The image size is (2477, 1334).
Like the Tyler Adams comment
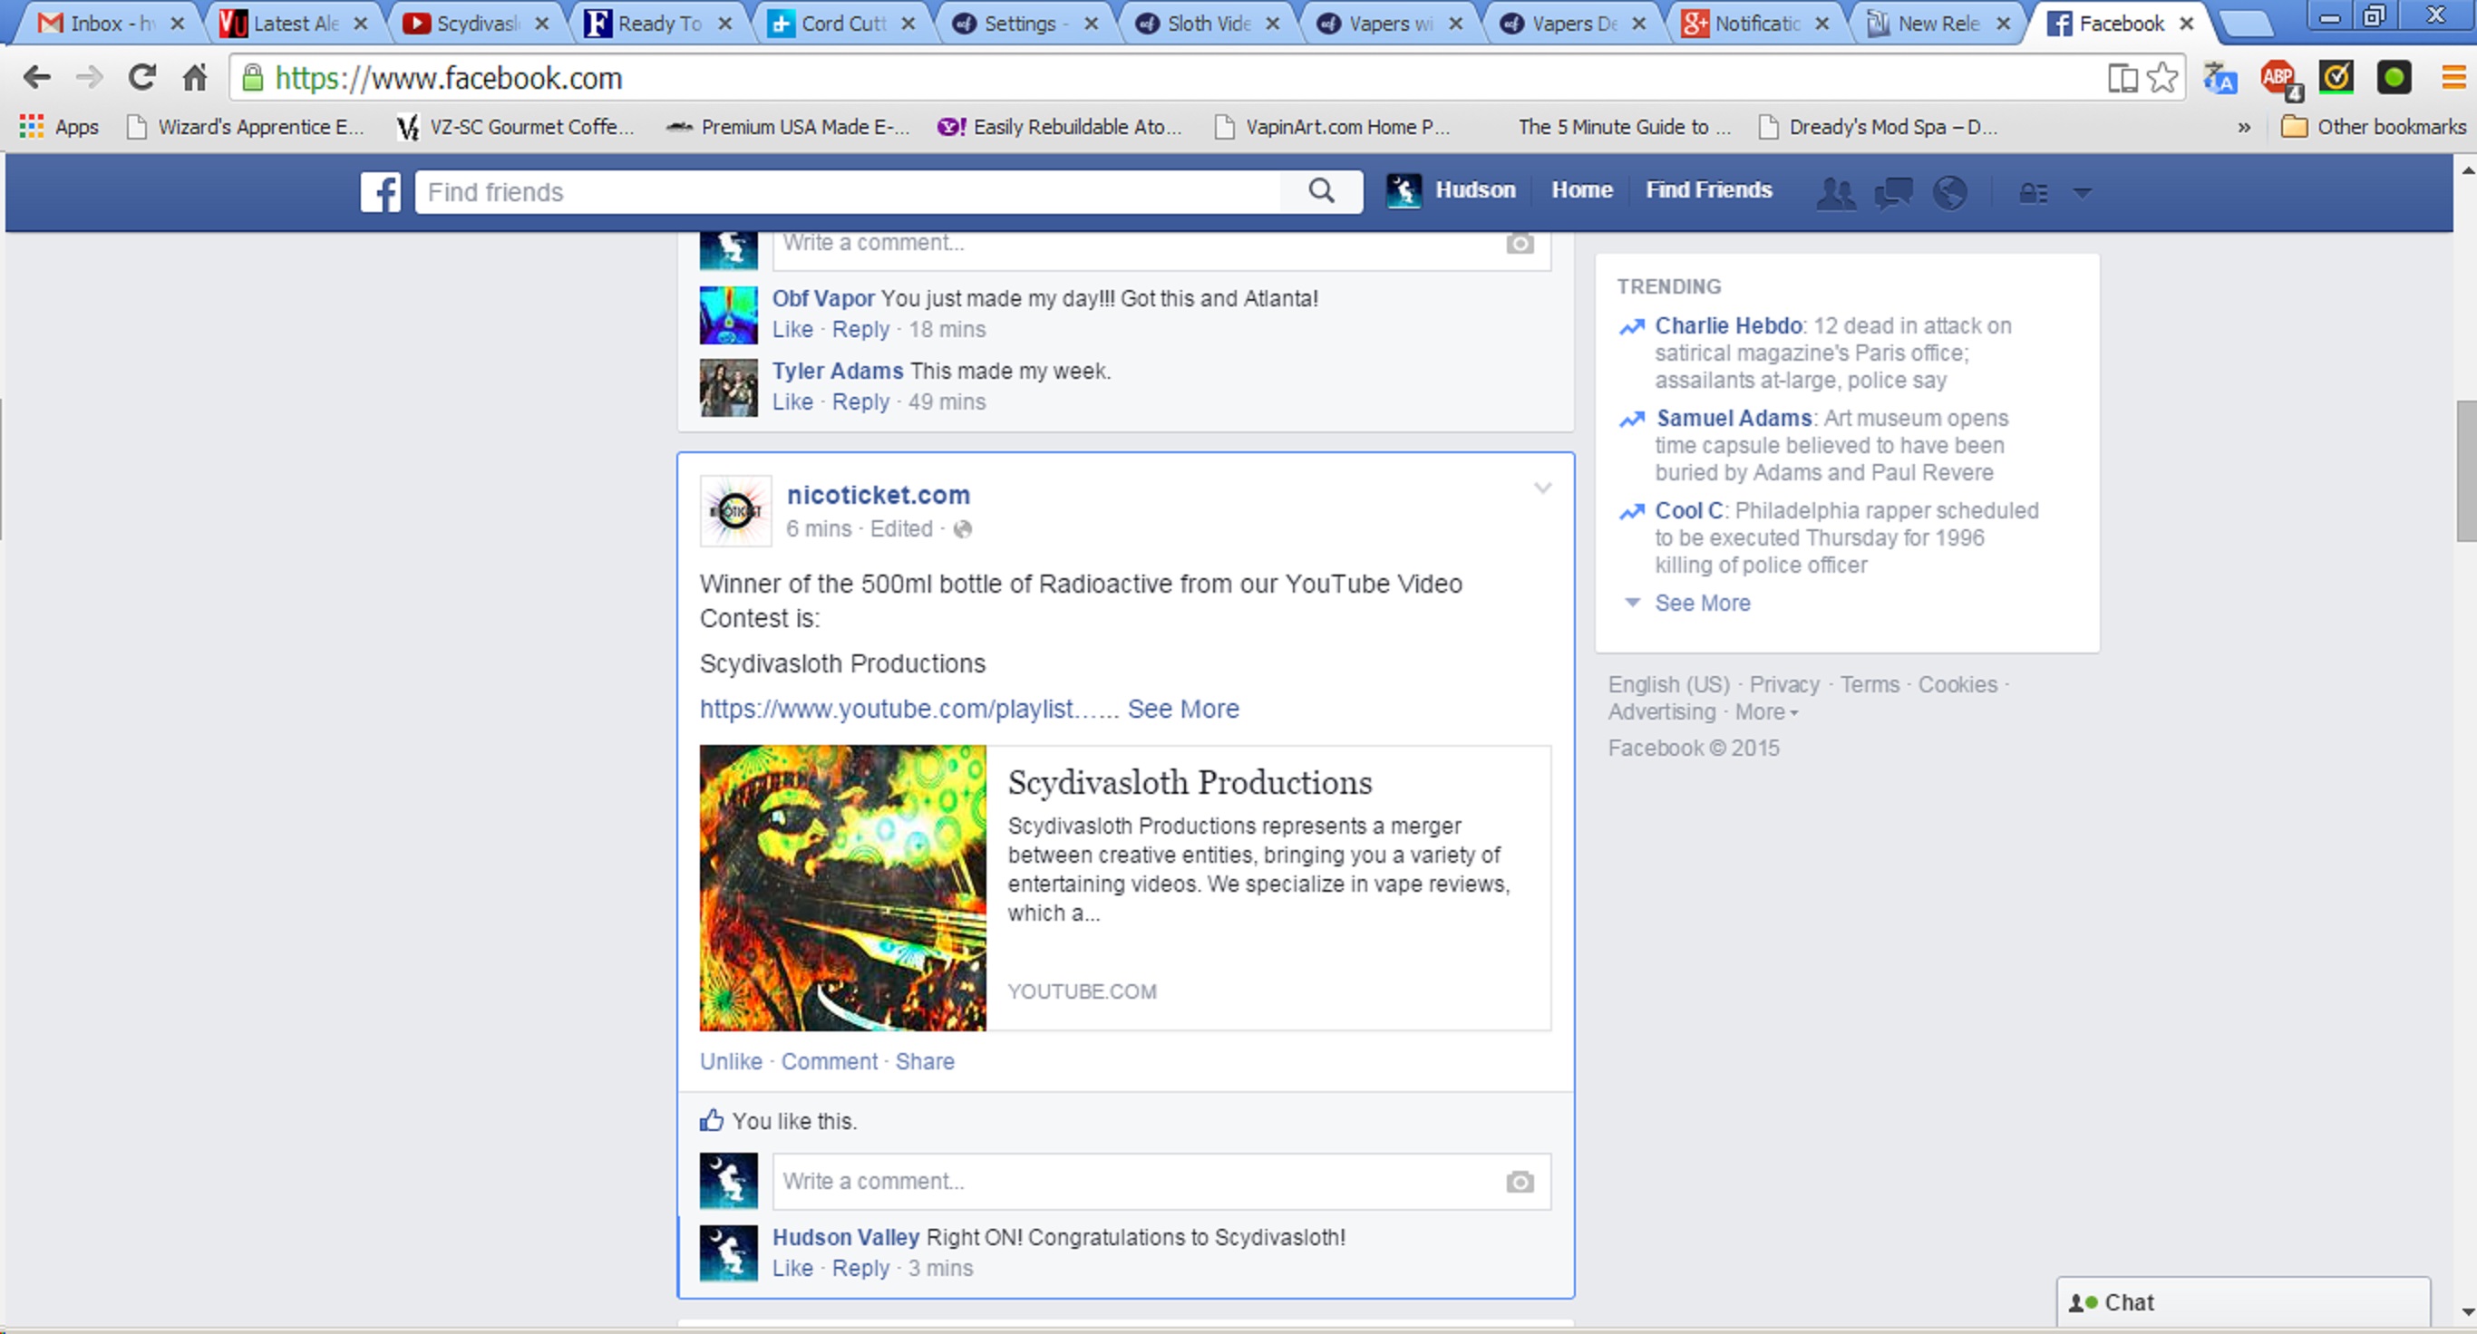[x=792, y=401]
